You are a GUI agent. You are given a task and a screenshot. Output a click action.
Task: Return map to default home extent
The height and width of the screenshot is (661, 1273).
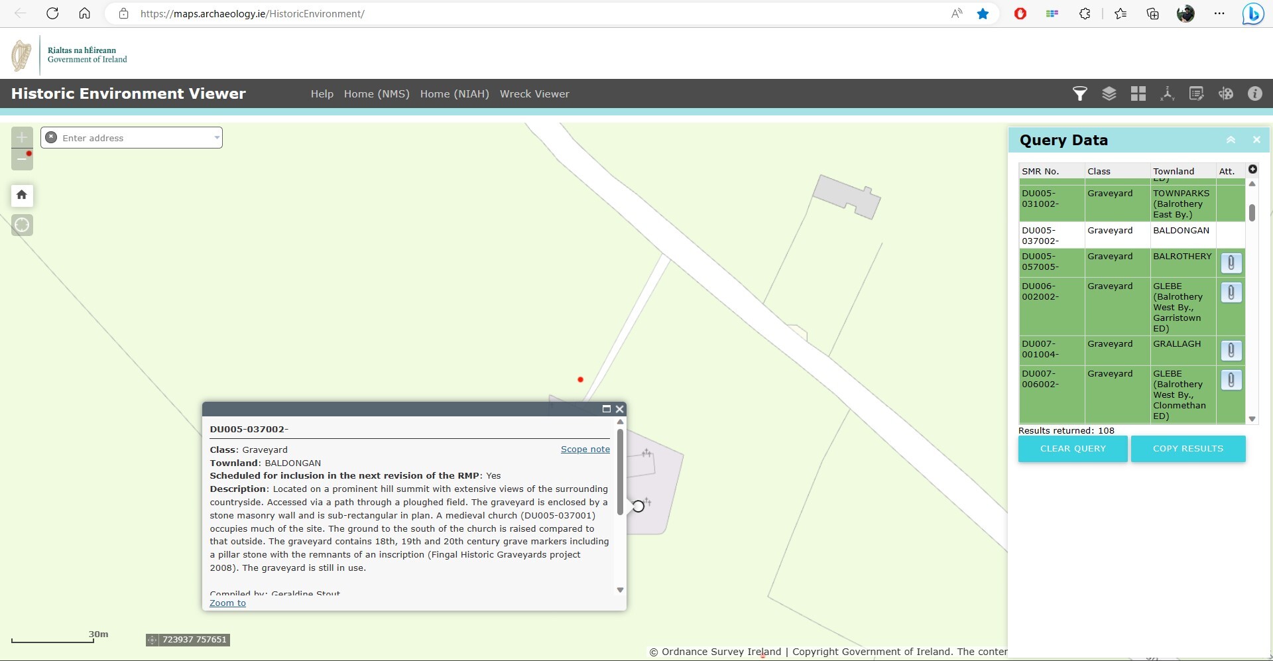(22, 195)
